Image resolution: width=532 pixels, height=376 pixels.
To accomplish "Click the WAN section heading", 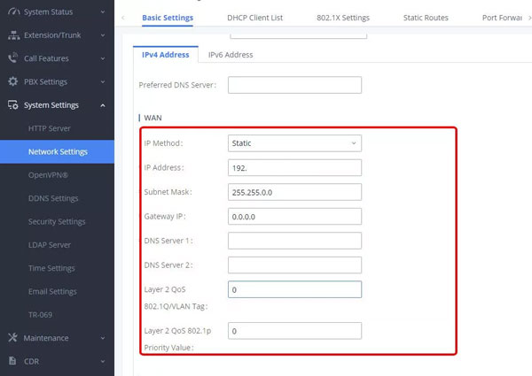I will pos(153,118).
